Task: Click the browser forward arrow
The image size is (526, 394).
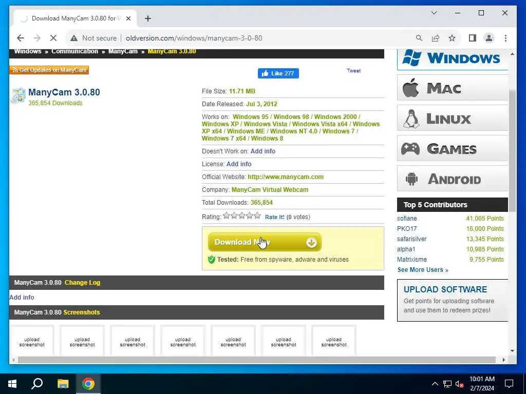Action: click(37, 38)
